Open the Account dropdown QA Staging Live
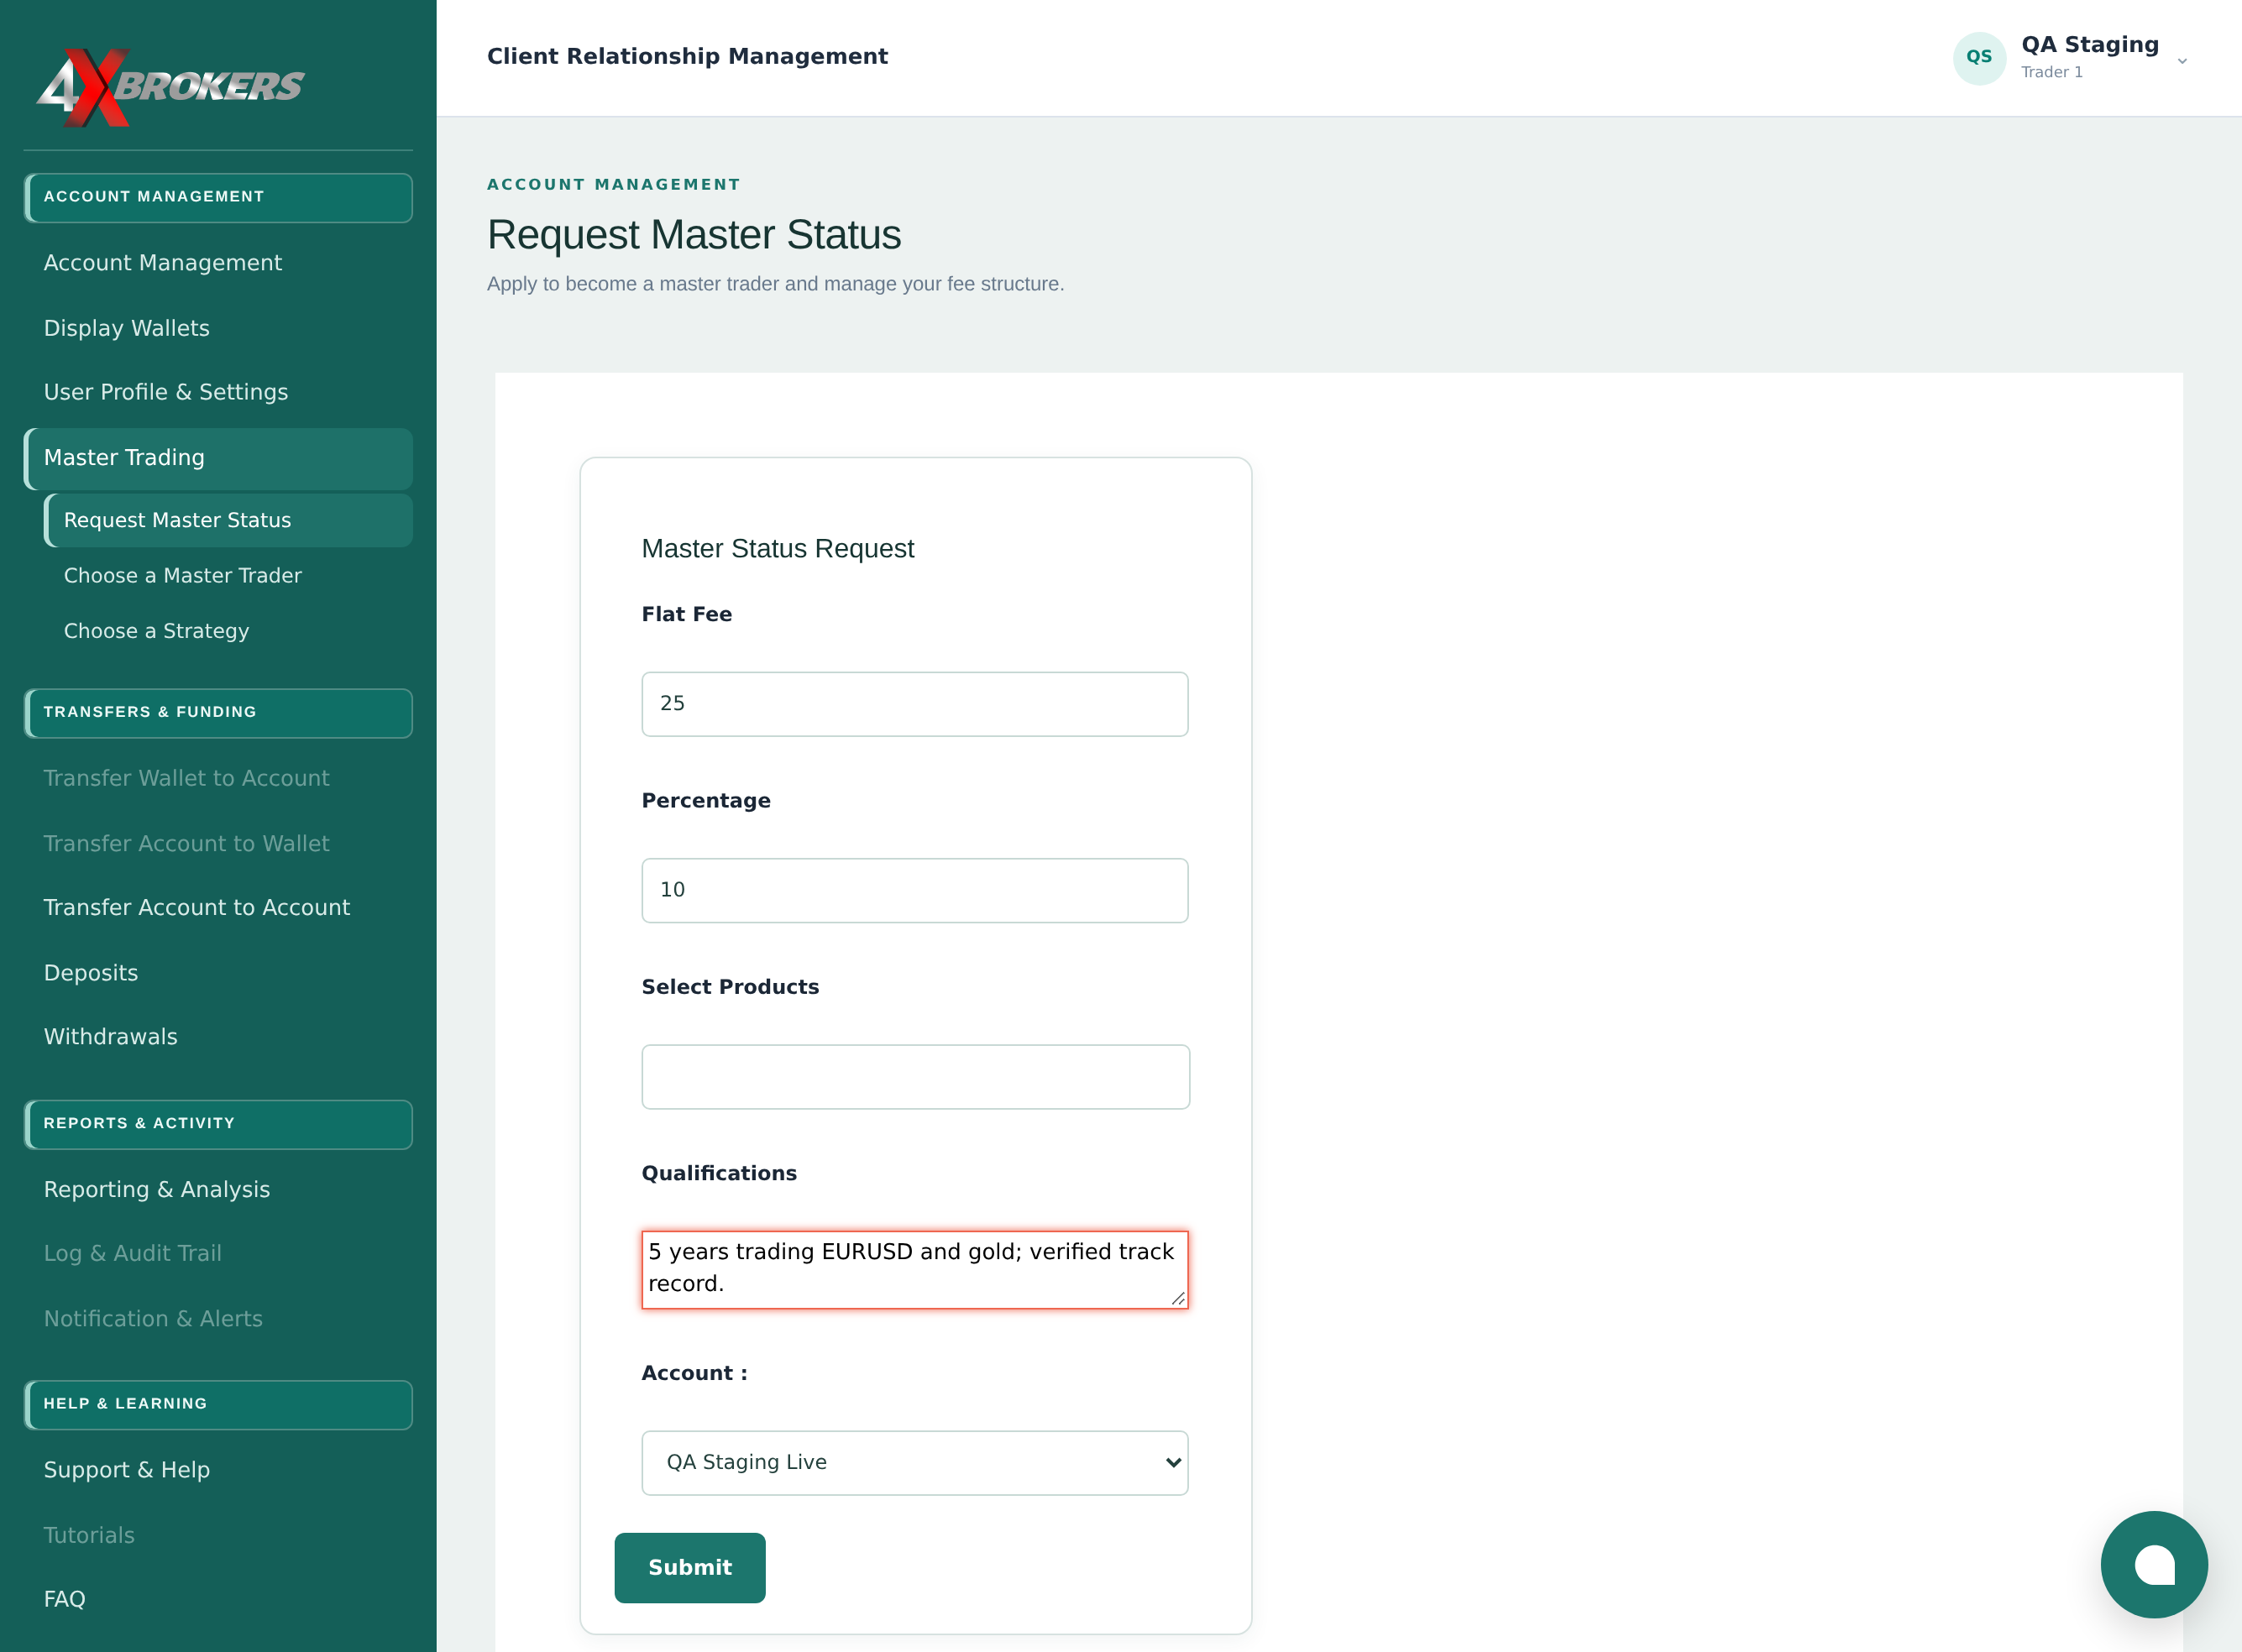Image resolution: width=2242 pixels, height=1652 pixels. point(914,1462)
